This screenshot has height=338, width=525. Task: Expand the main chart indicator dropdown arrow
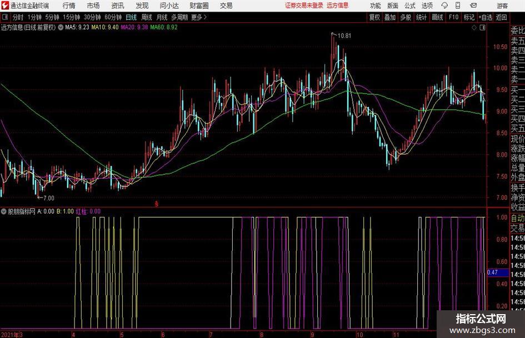tap(61, 27)
